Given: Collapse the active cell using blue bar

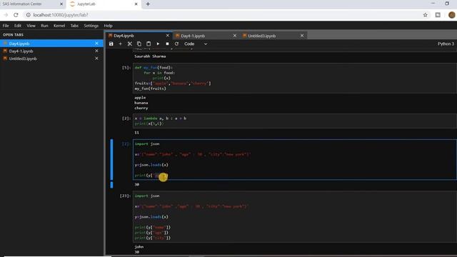Looking at the screenshot, I should click(111, 159).
